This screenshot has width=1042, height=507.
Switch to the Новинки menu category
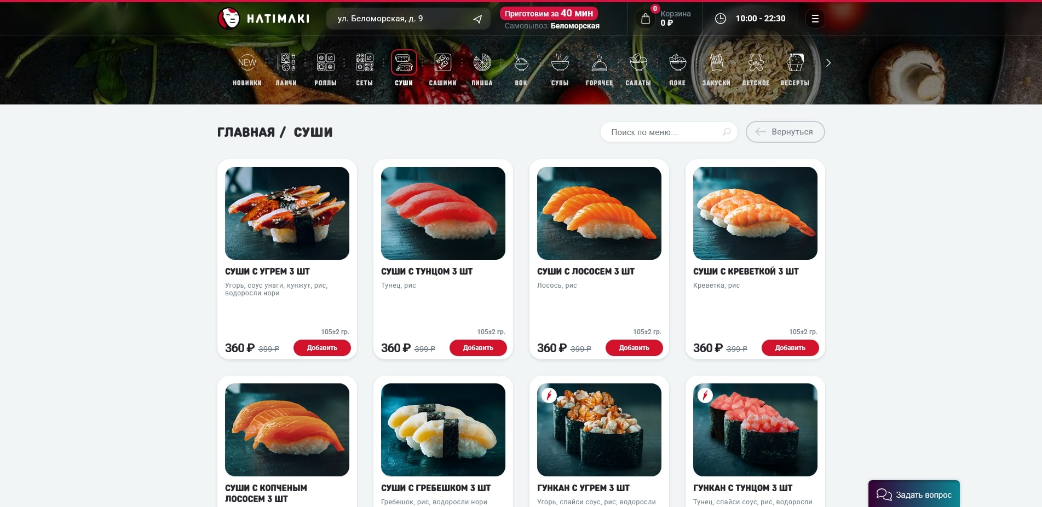247,63
